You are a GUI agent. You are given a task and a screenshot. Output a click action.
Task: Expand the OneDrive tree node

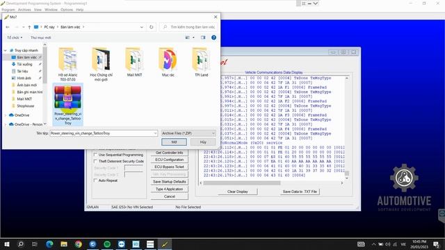coord(5,115)
